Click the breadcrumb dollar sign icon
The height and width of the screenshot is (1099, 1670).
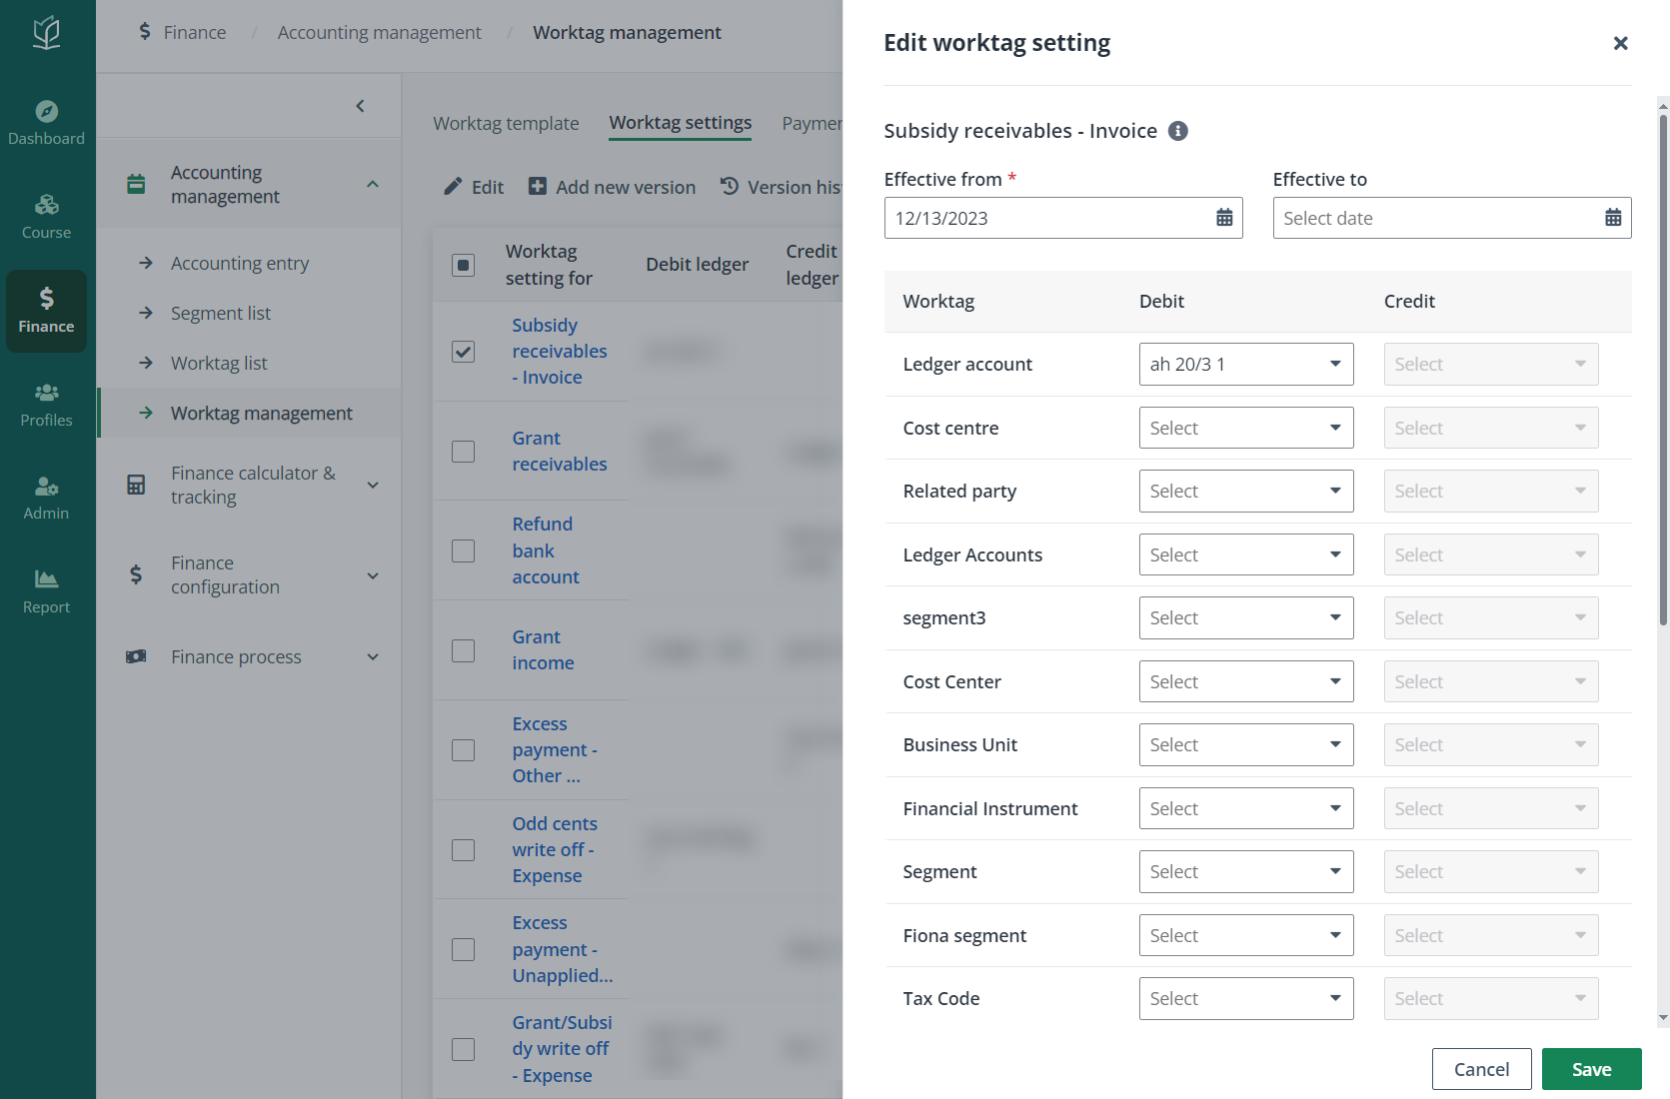(145, 32)
